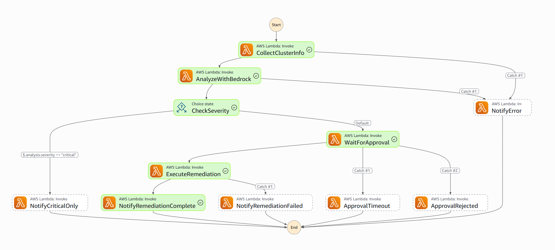Click the ApprovalRejected state name
This screenshot has width=555, height=250.
(x=454, y=206)
